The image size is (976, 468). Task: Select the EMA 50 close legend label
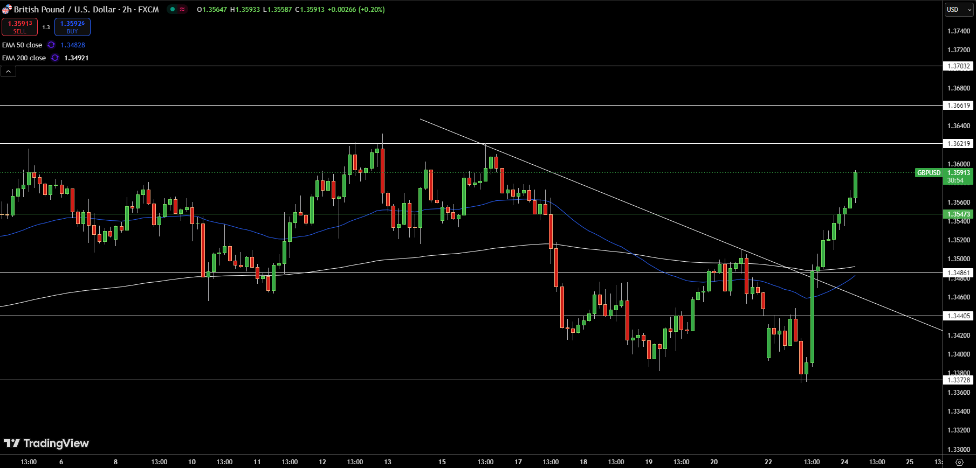(22, 45)
